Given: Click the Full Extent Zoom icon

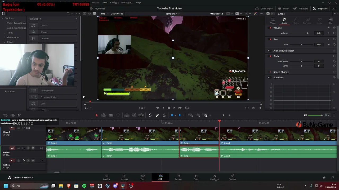Looking at the screenshot, I should click(190, 115).
